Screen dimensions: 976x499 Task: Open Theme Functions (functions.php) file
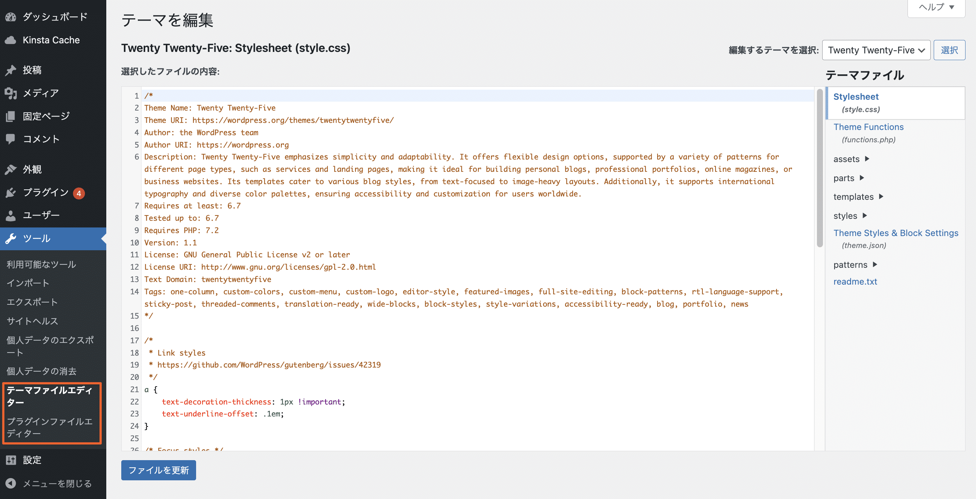coord(868,127)
